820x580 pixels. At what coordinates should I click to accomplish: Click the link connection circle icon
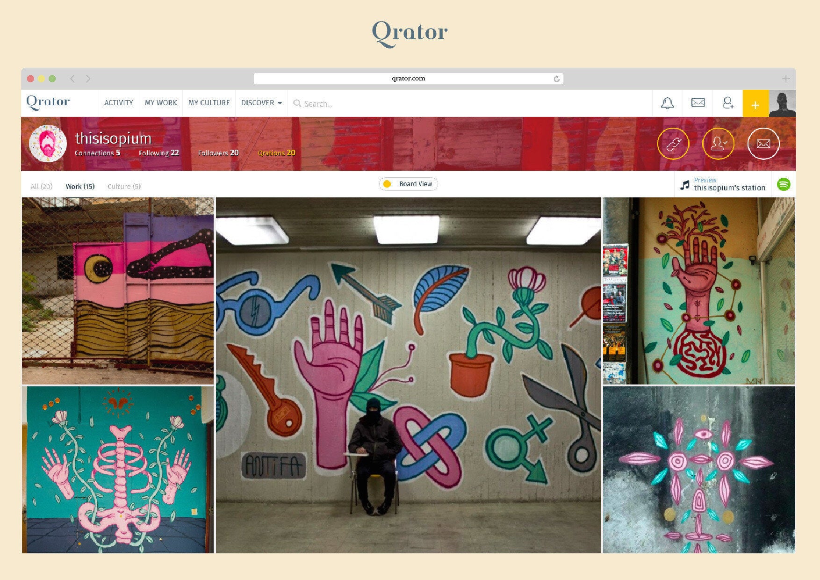pos(673,144)
